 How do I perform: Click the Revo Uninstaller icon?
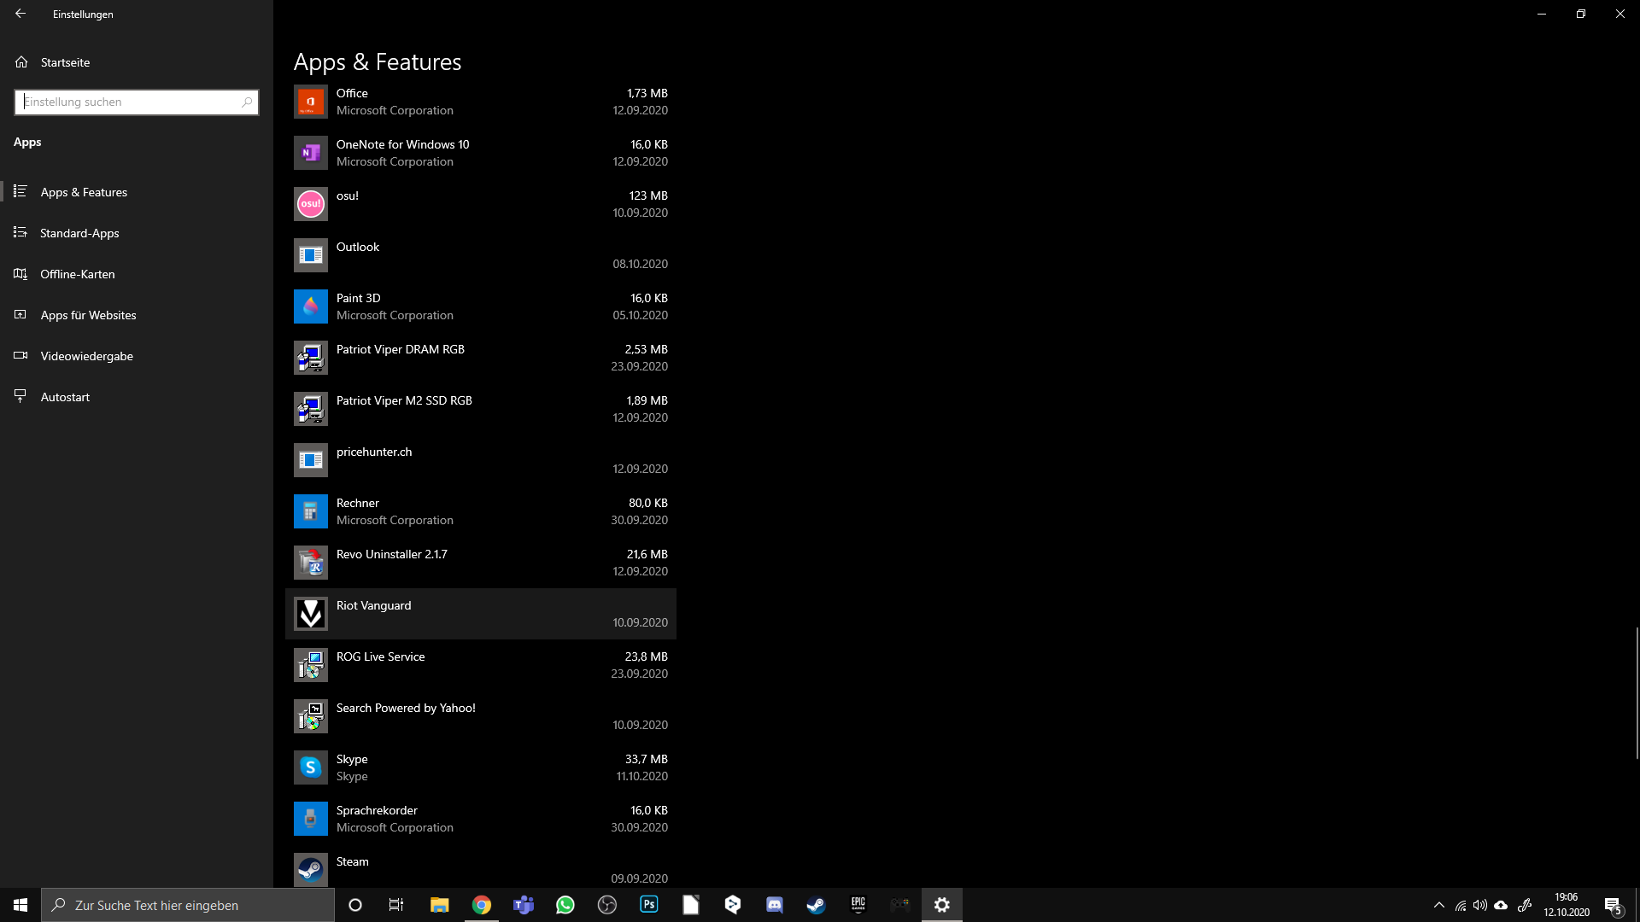[310, 563]
